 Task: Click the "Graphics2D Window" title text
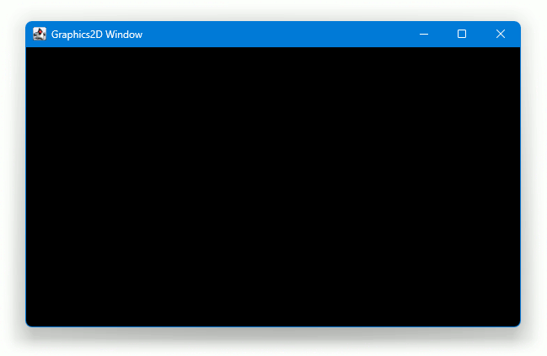tap(97, 35)
